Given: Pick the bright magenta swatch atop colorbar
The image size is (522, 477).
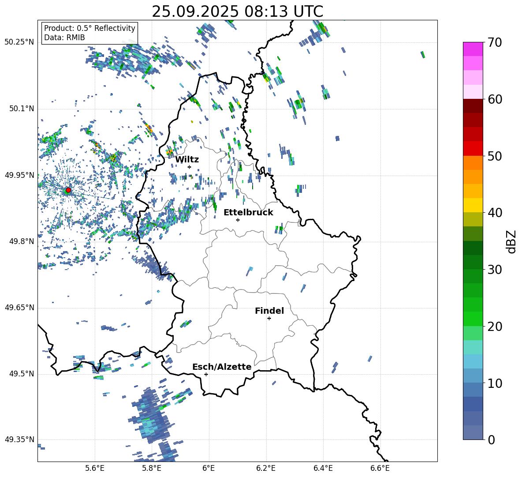Looking at the screenshot, I should (x=473, y=49).
